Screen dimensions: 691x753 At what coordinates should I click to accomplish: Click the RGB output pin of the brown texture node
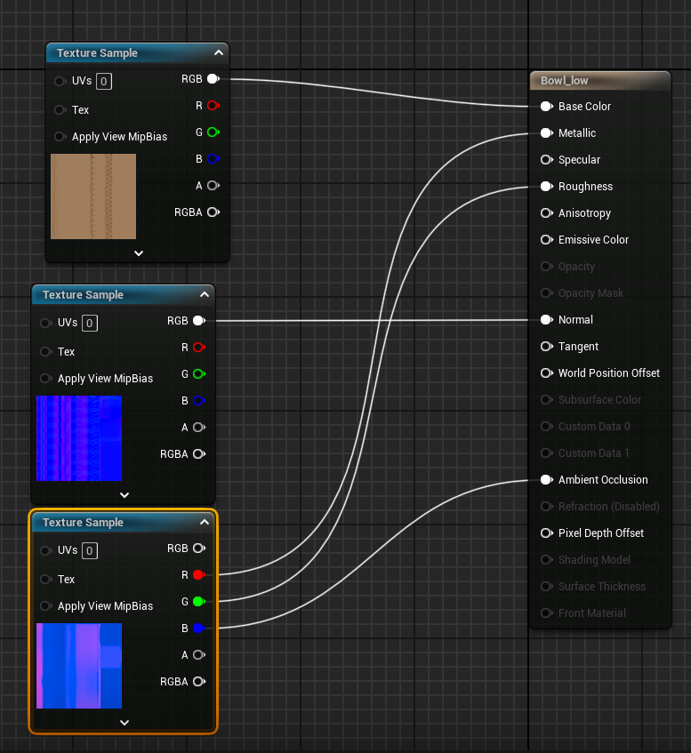[x=213, y=79]
